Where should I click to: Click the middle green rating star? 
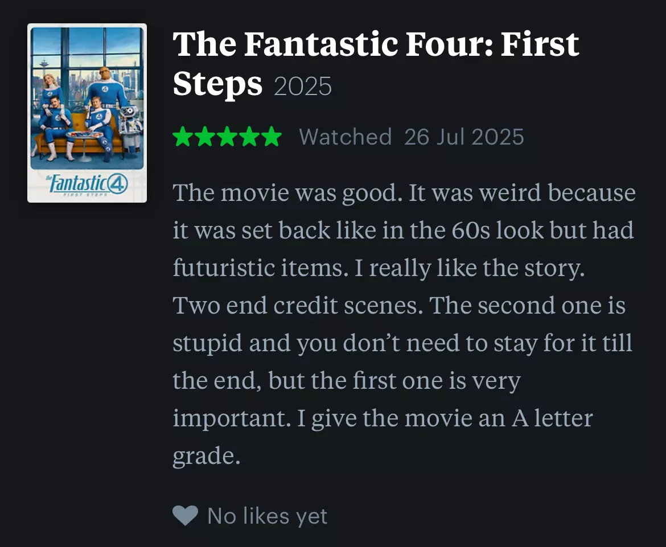tap(227, 137)
